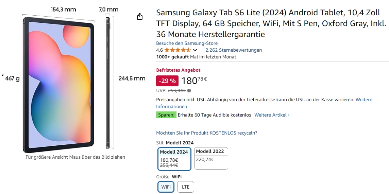Image resolution: width=389 pixels, height=194 pixels.
Task: Click the recycling KOSTENLOS recyceln link
Action: coord(206,133)
